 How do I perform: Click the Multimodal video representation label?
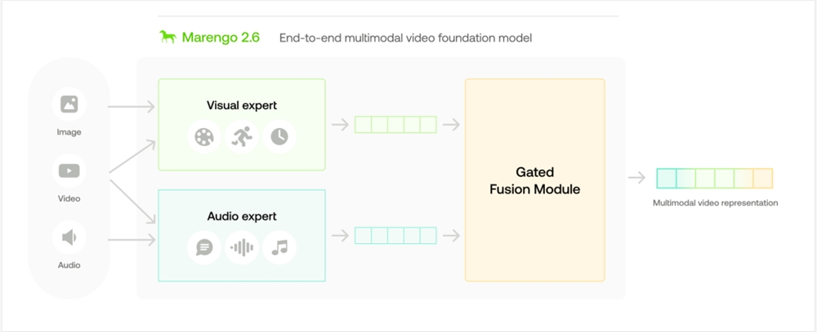715,202
